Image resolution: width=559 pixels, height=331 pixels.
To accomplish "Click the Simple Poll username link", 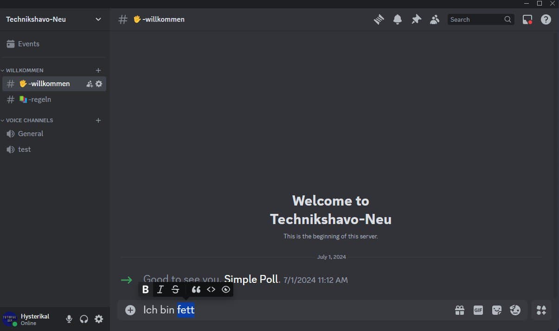I will 251,279.
